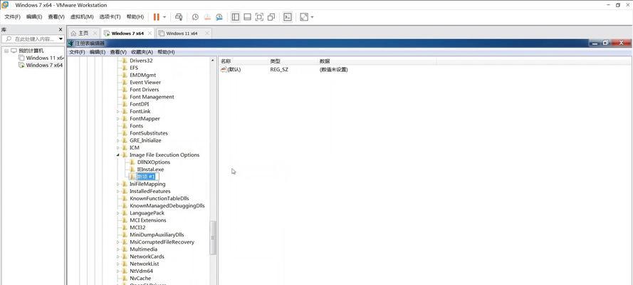Select the Font Drivers key

coord(144,90)
